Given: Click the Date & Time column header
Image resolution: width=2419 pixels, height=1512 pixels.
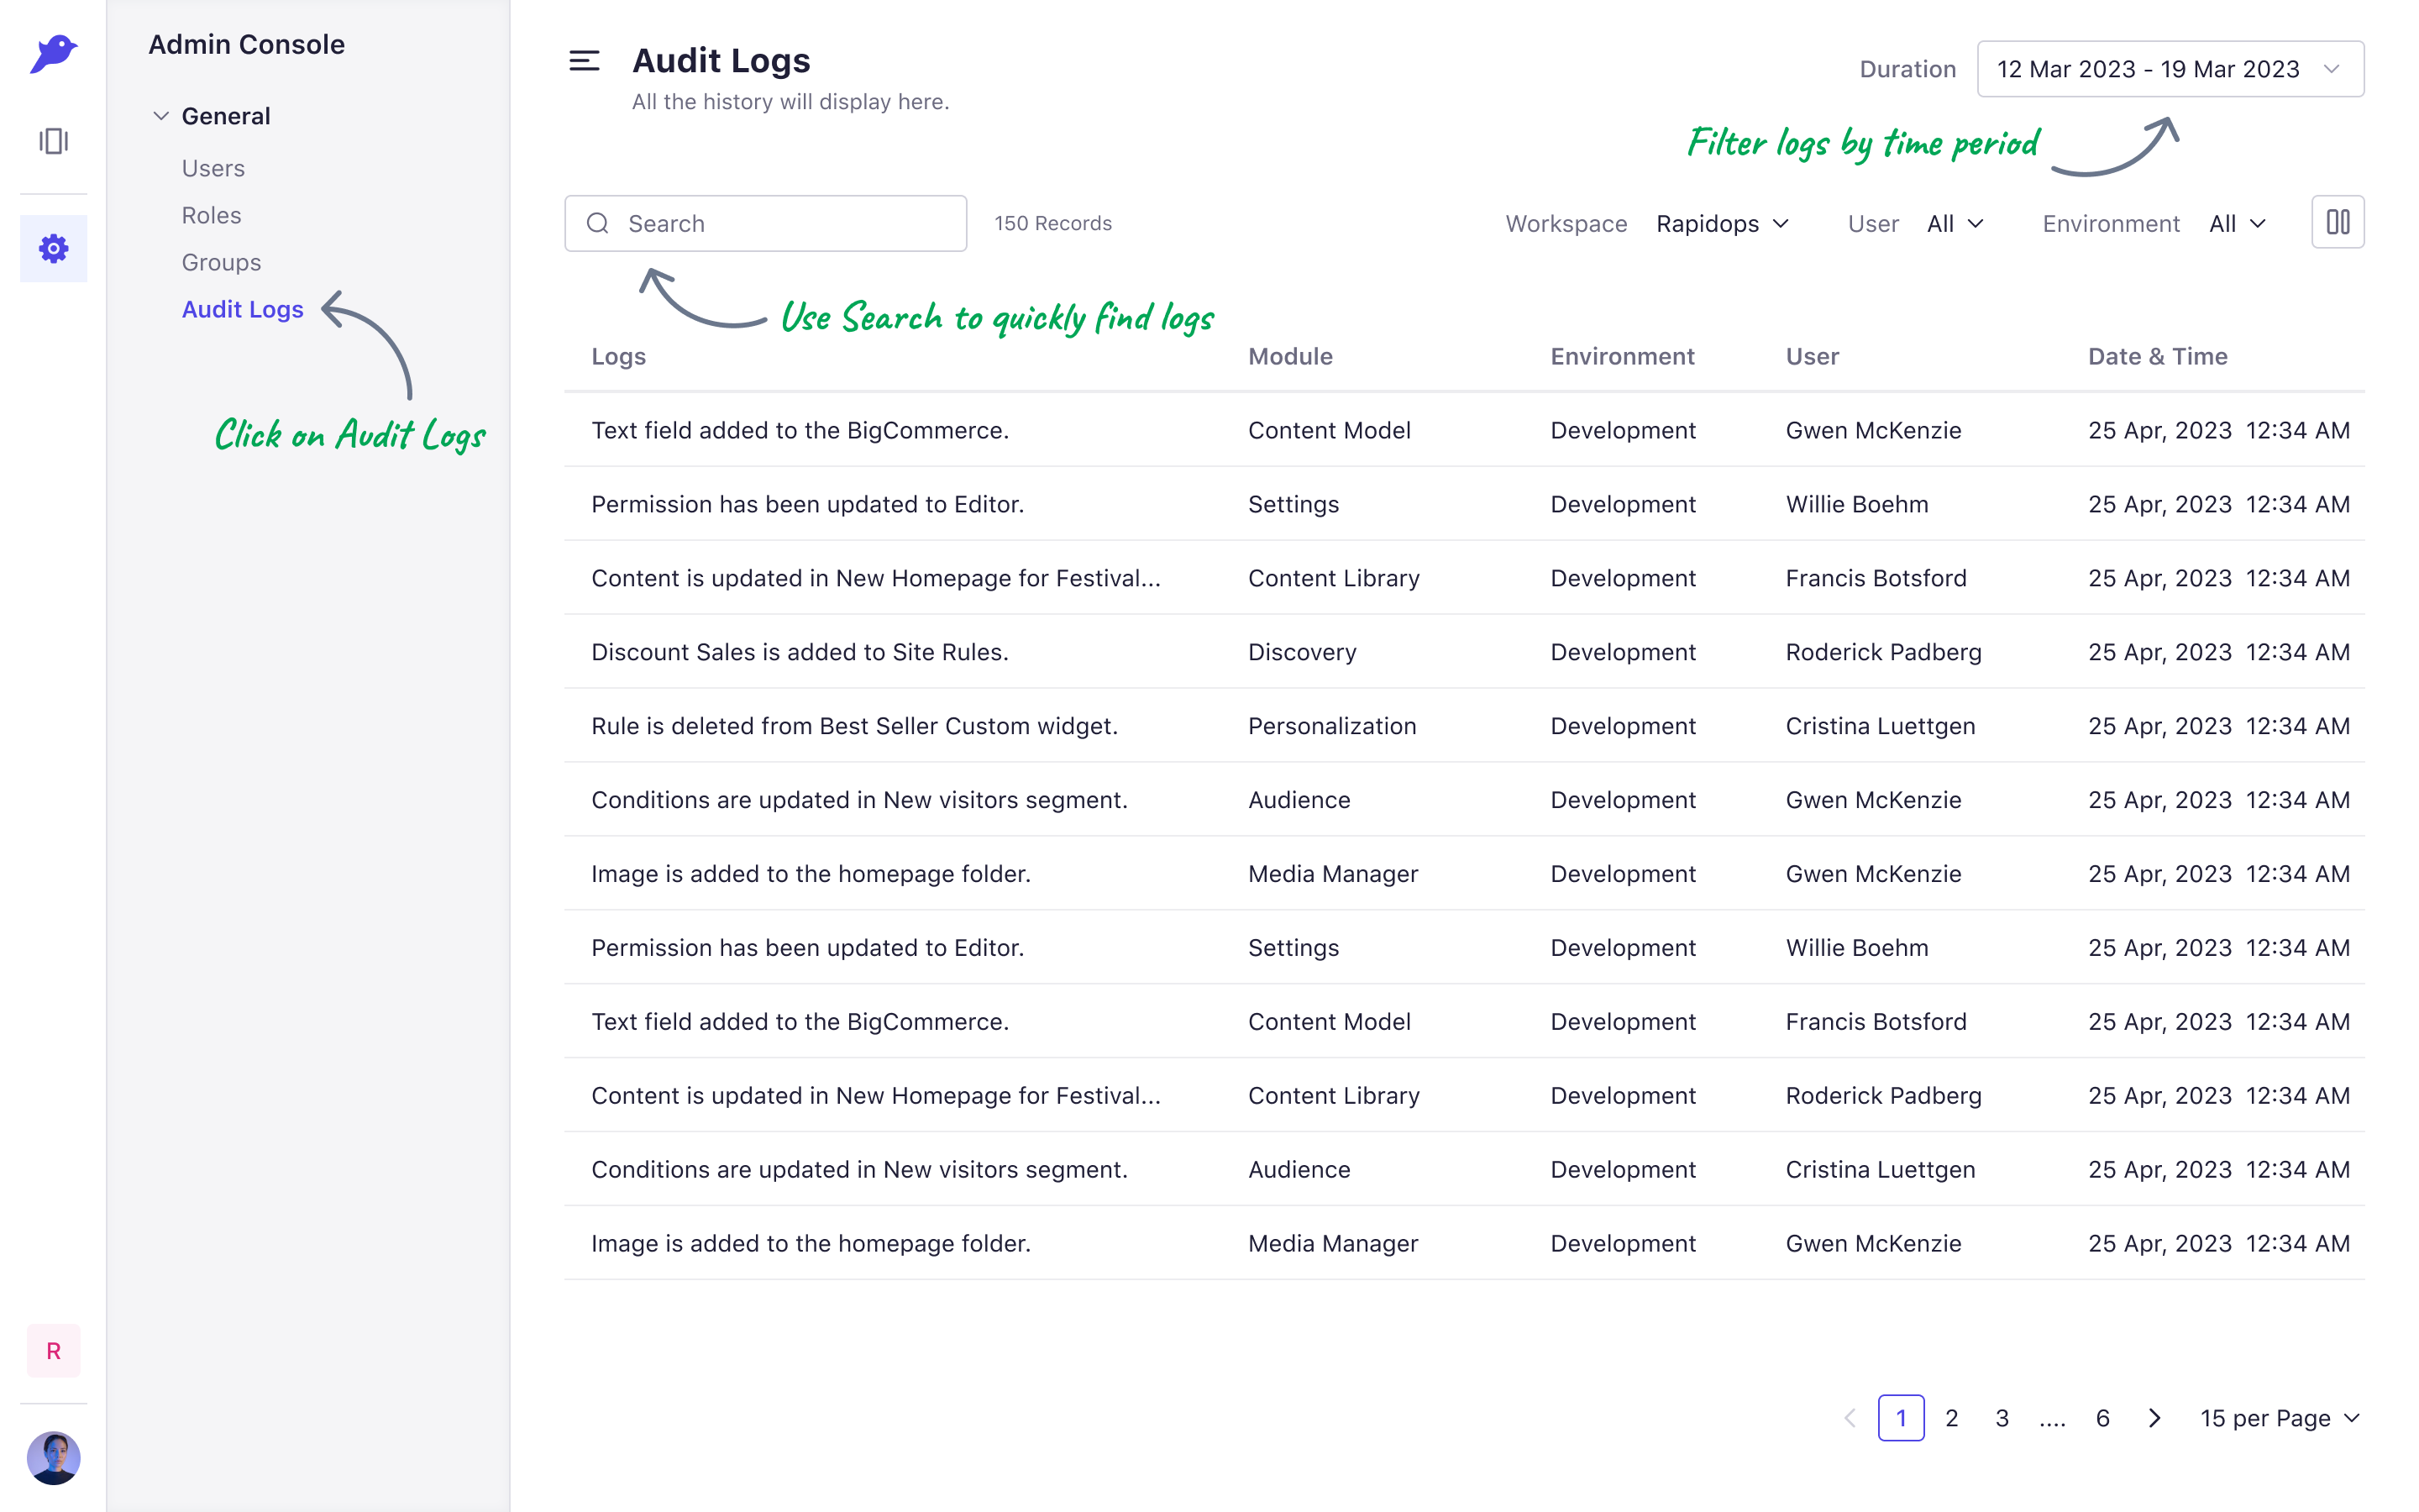Looking at the screenshot, I should (2157, 356).
